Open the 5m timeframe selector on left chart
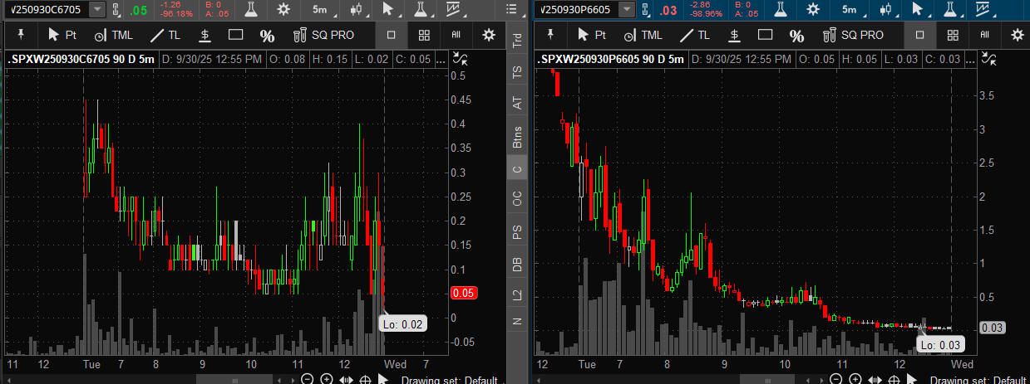Image resolution: width=1030 pixels, height=384 pixels. (320, 9)
